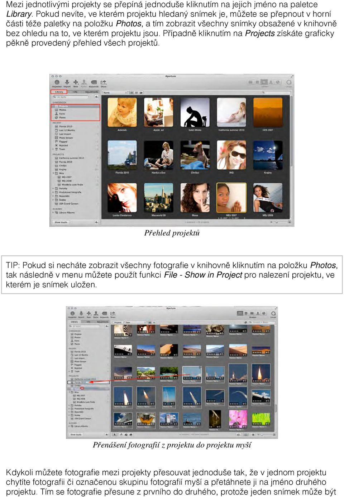Select CES 2007 project thumbnail
The width and height of the screenshot is (344, 497).
(x=268, y=112)
